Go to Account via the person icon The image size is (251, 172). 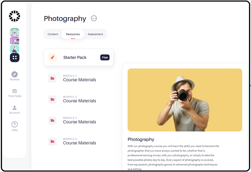pyautogui.click(x=15, y=108)
